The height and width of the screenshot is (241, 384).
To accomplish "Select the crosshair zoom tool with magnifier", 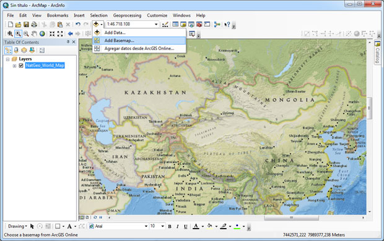I will coord(10,33).
